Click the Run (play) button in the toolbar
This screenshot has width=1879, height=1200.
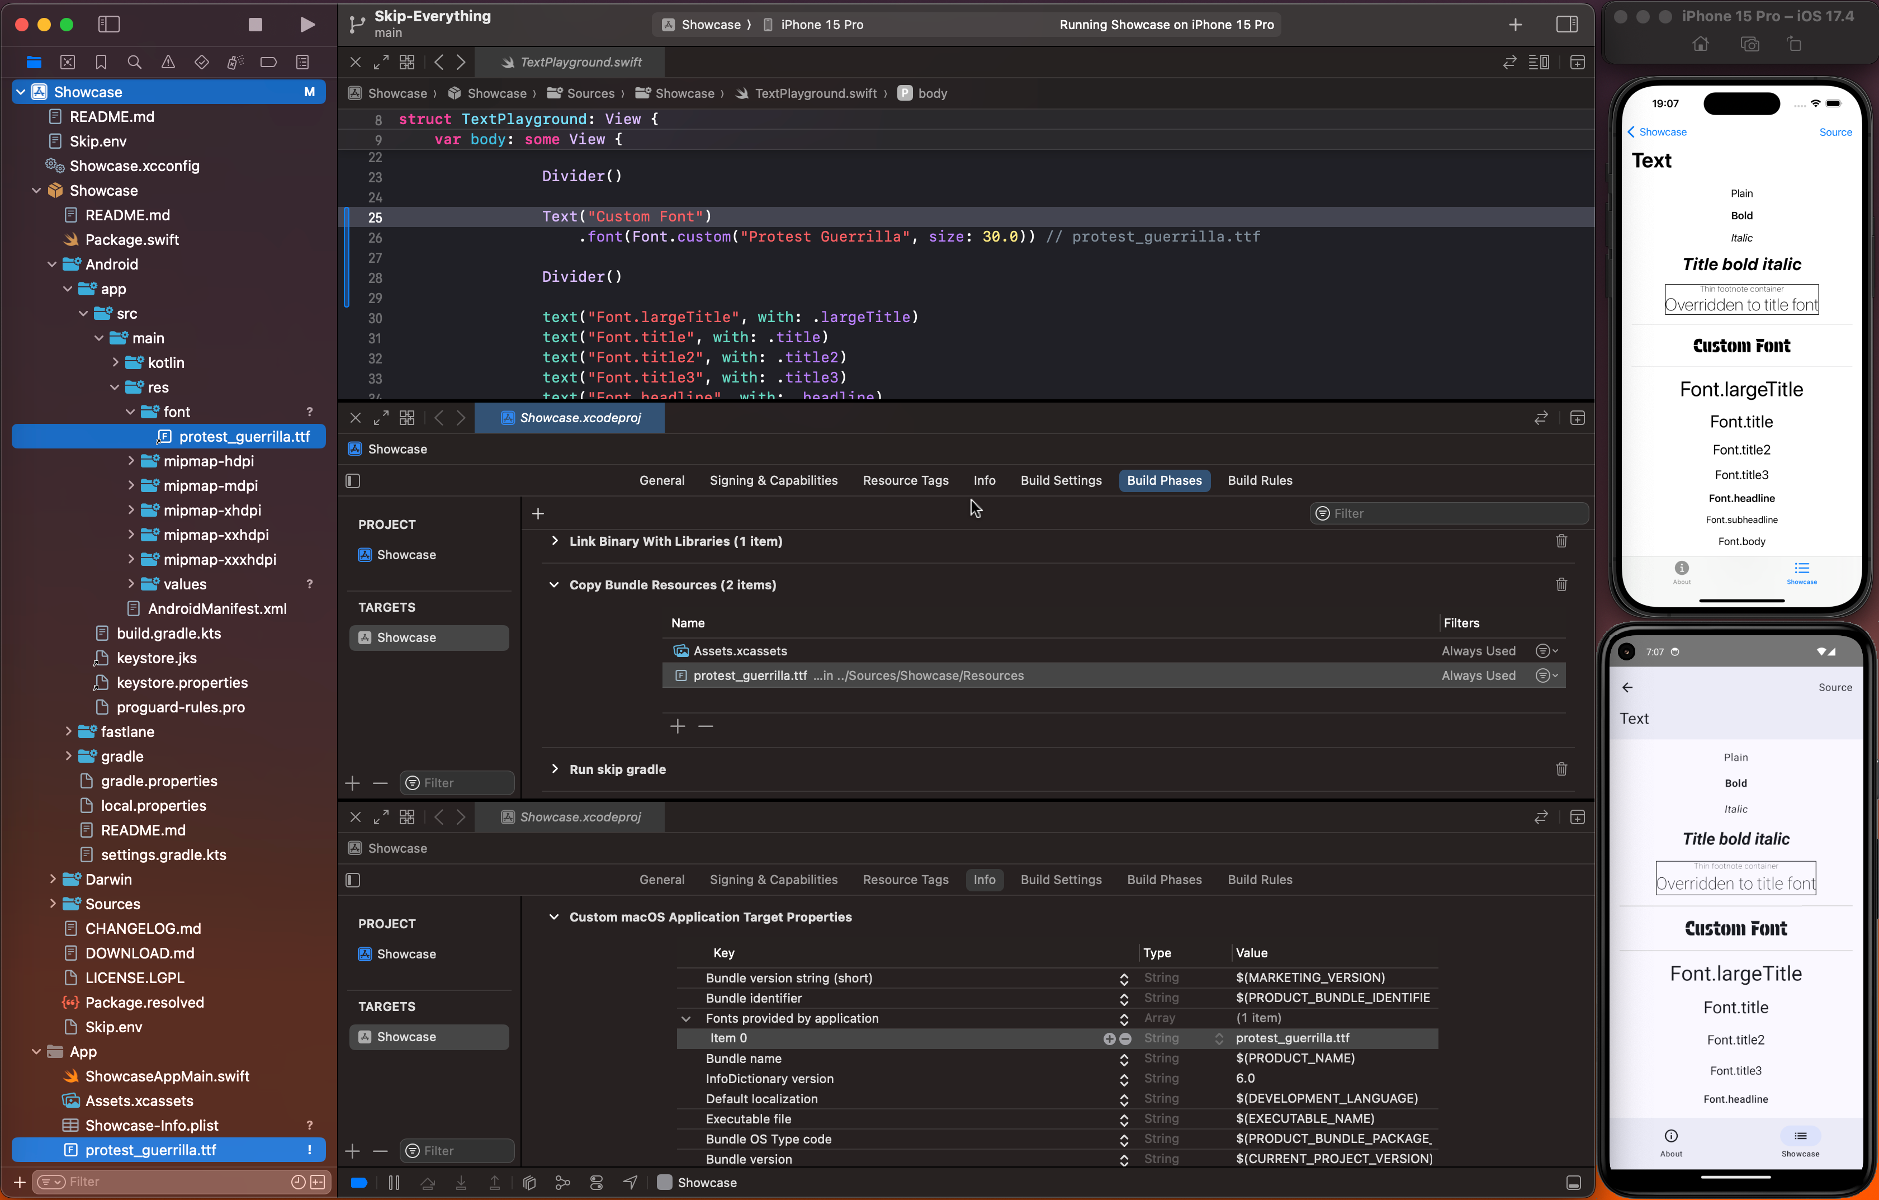pyautogui.click(x=307, y=24)
